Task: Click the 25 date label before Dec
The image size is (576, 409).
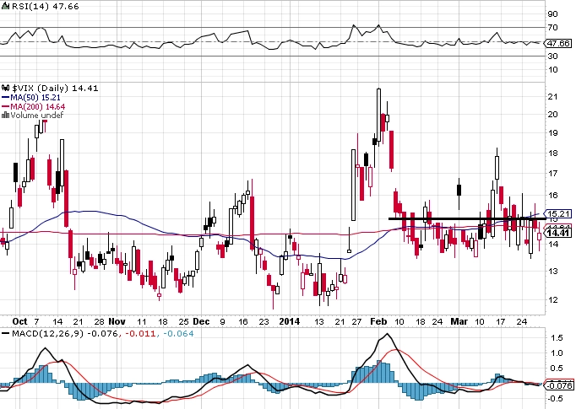Action: pyautogui.click(x=183, y=321)
